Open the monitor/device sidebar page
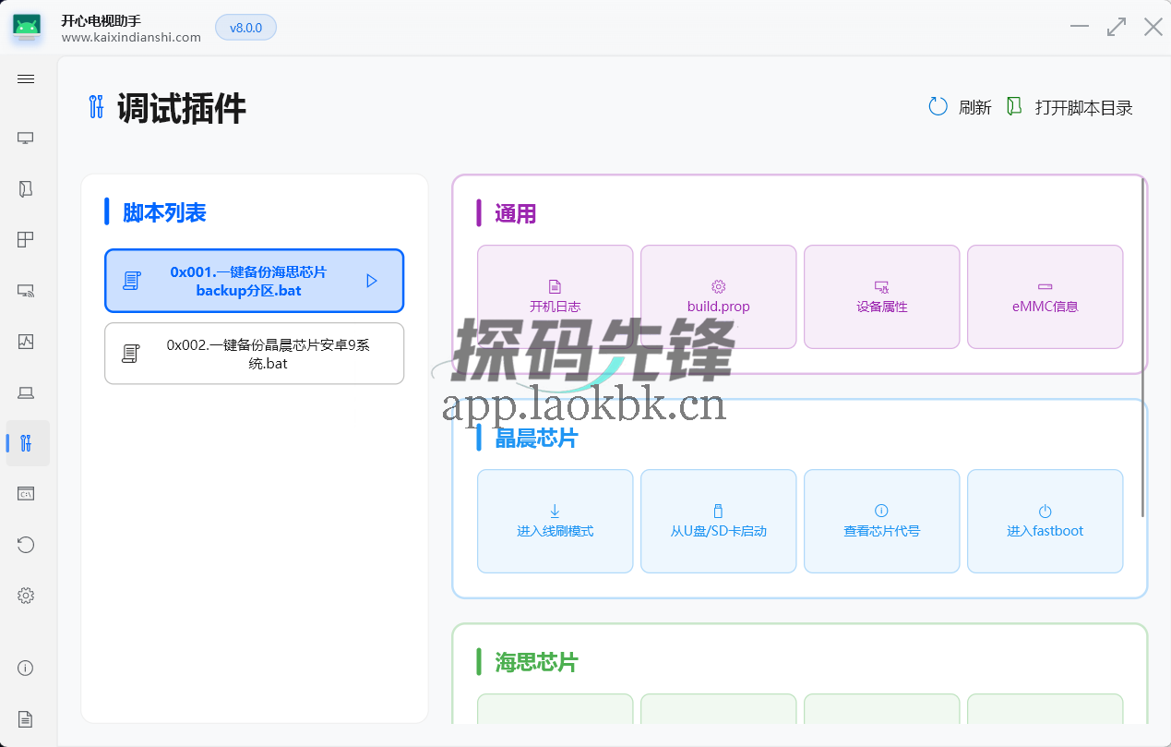 point(26,139)
